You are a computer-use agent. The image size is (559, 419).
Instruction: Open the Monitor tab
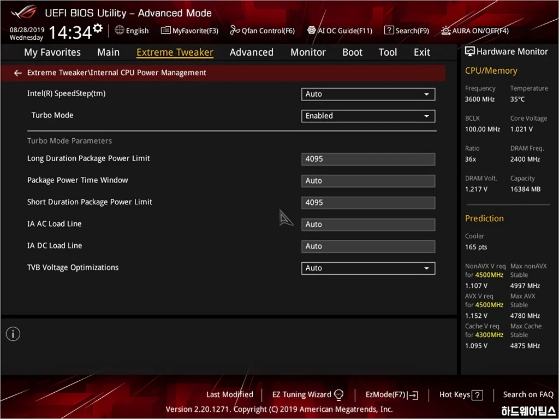pyautogui.click(x=308, y=52)
